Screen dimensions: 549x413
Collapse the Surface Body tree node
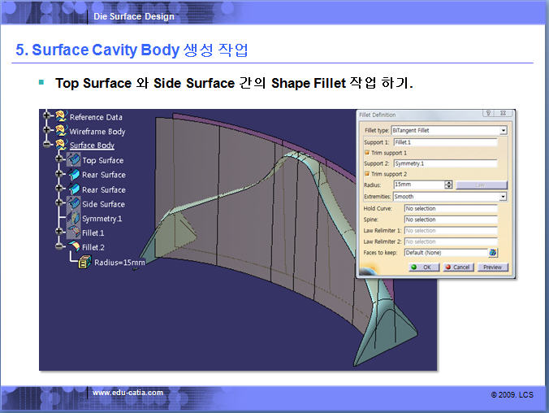49,146
